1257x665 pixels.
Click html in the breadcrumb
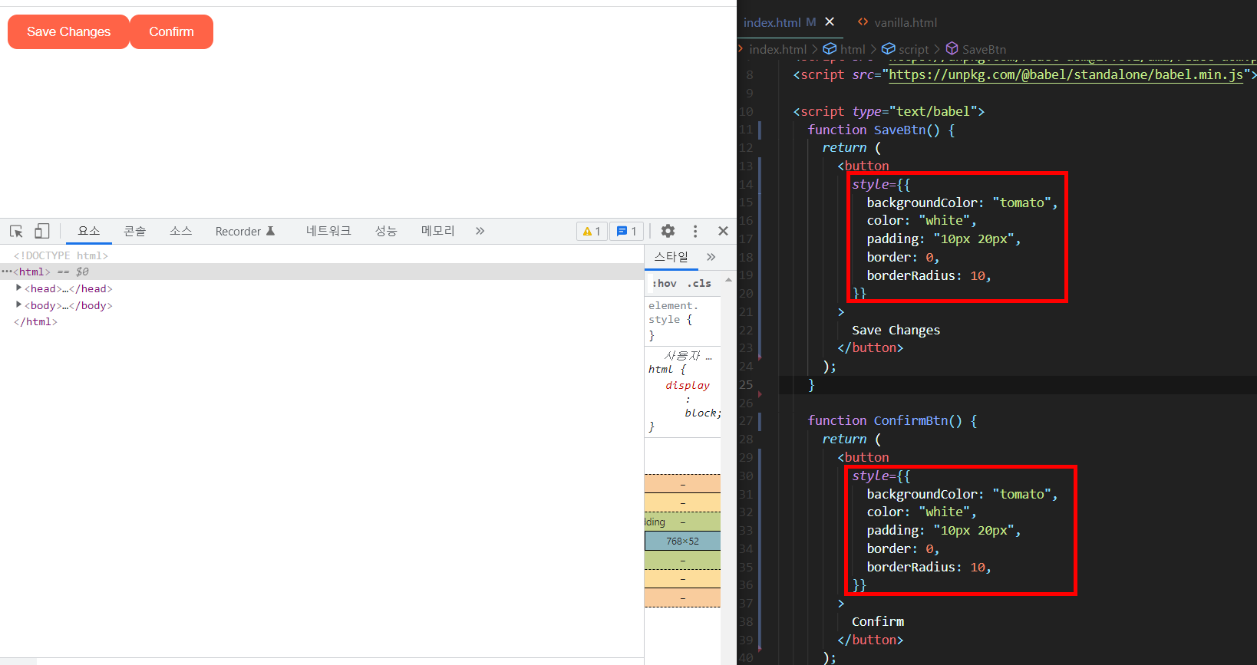(853, 49)
